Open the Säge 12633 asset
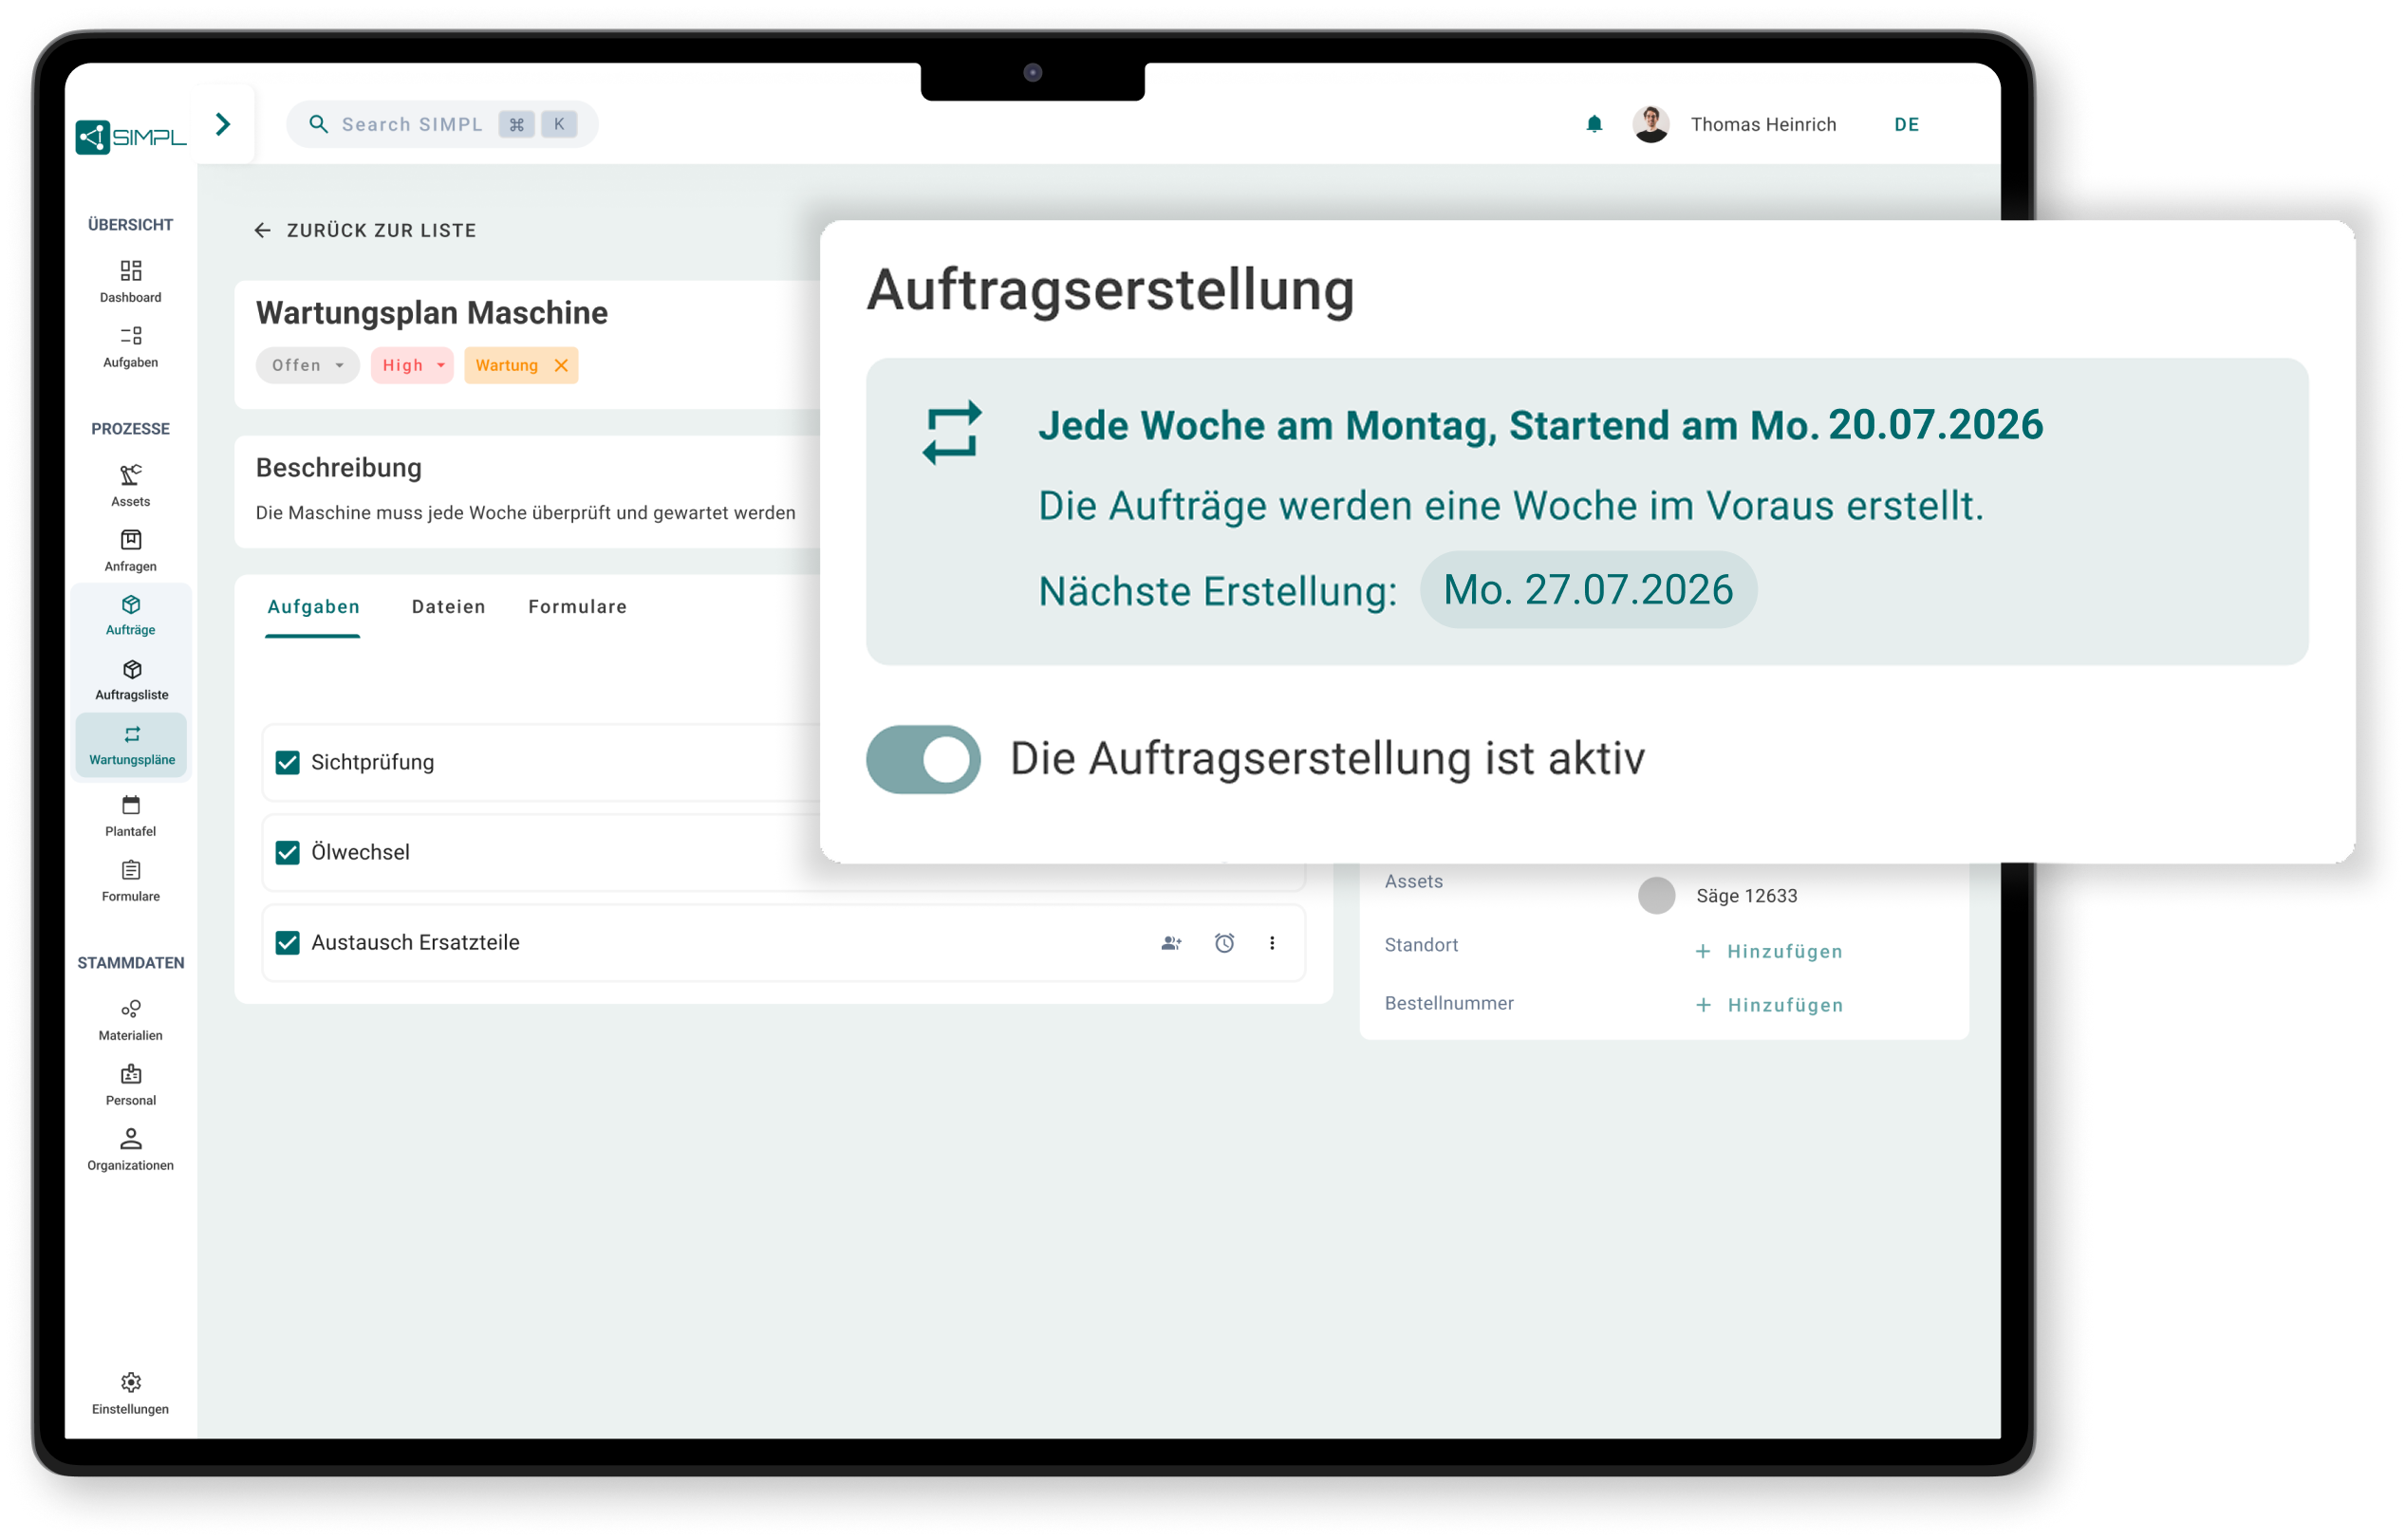The image size is (2405, 1540). tap(1745, 896)
